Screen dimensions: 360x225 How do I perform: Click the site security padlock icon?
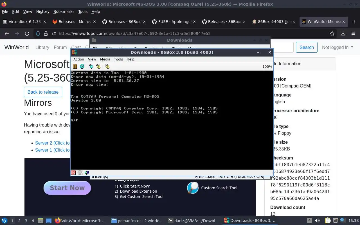pyautogui.click(x=46, y=33)
